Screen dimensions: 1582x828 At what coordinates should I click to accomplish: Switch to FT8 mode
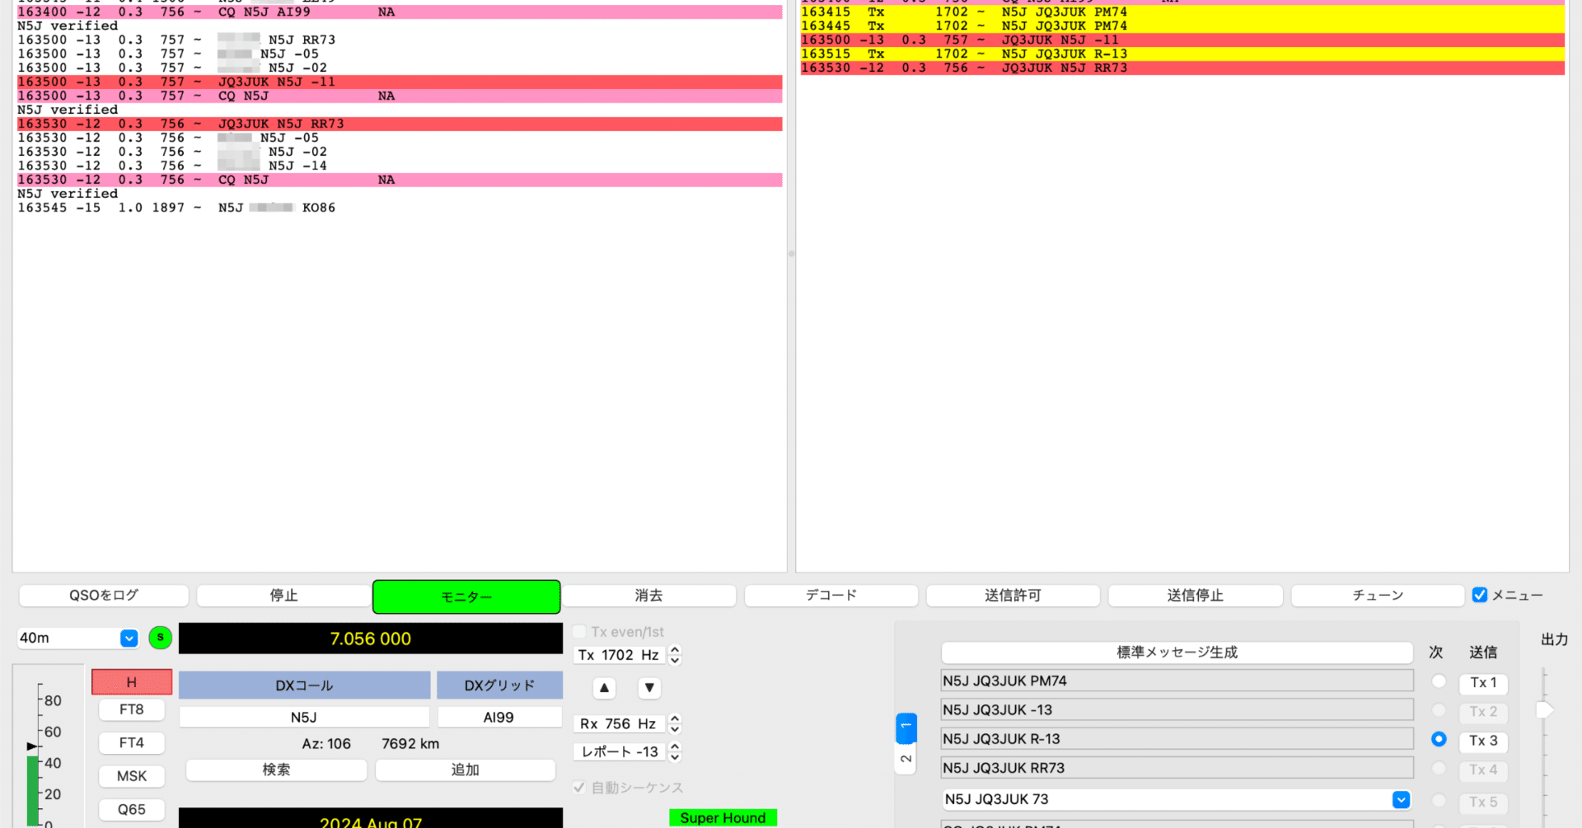coord(131,709)
